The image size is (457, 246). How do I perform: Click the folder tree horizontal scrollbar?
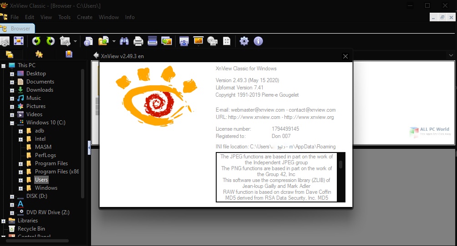37,241
